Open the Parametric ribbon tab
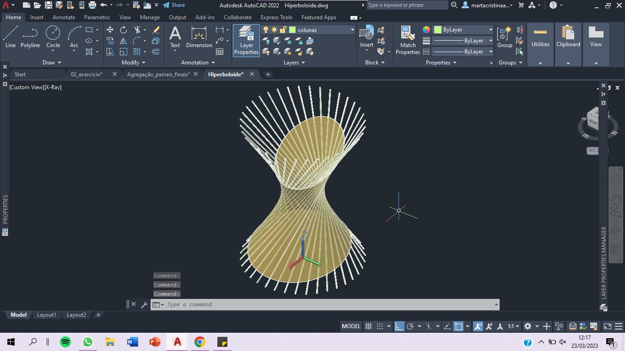Viewport: 625px width, 351px height. click(97, 17)
